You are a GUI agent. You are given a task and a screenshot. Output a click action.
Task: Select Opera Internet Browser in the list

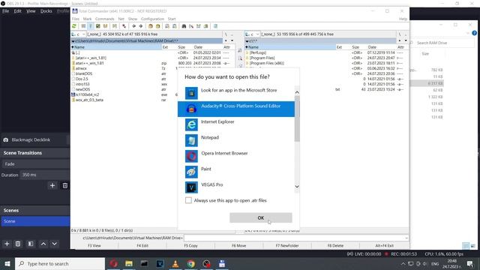(x=236, y=156)
